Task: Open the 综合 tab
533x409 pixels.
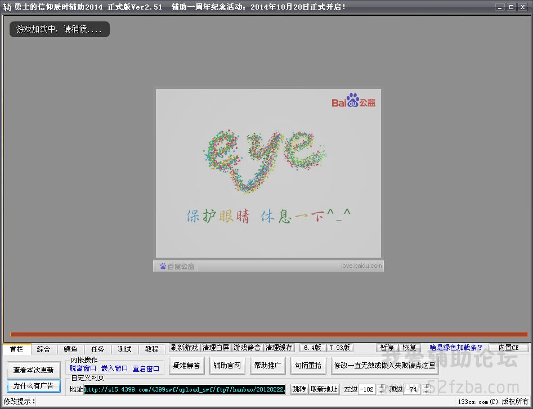Action: pyautogui.click(x=43, y=349)
